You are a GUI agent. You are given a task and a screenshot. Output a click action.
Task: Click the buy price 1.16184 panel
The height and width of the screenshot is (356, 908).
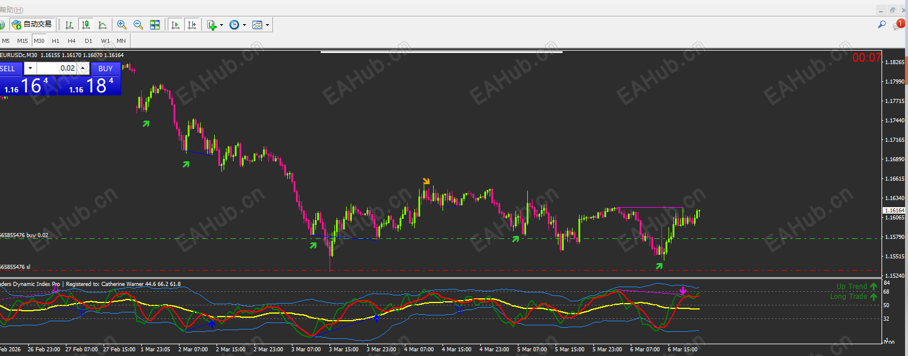89,85
